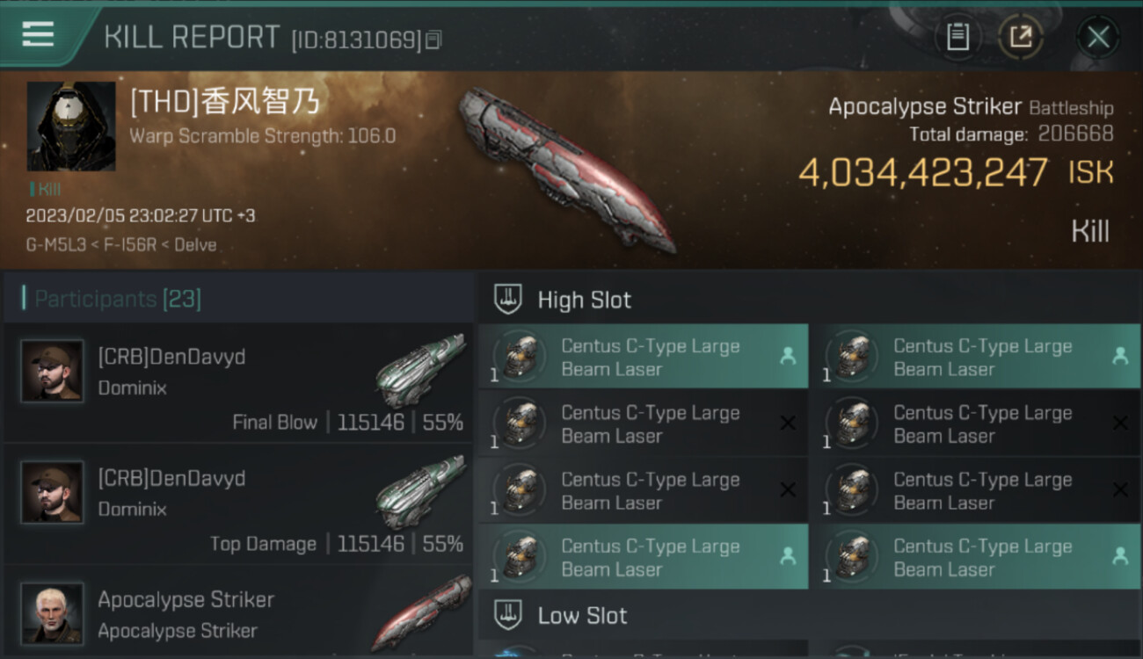This screenshot has height=659, width=1143.
Task: Click the pilot name [THD]香风智乃
Action: pyautogui.click(x=224, y=103)
